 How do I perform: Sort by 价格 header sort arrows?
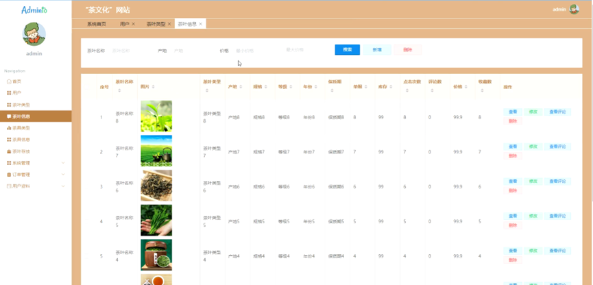tap(465, 87)
